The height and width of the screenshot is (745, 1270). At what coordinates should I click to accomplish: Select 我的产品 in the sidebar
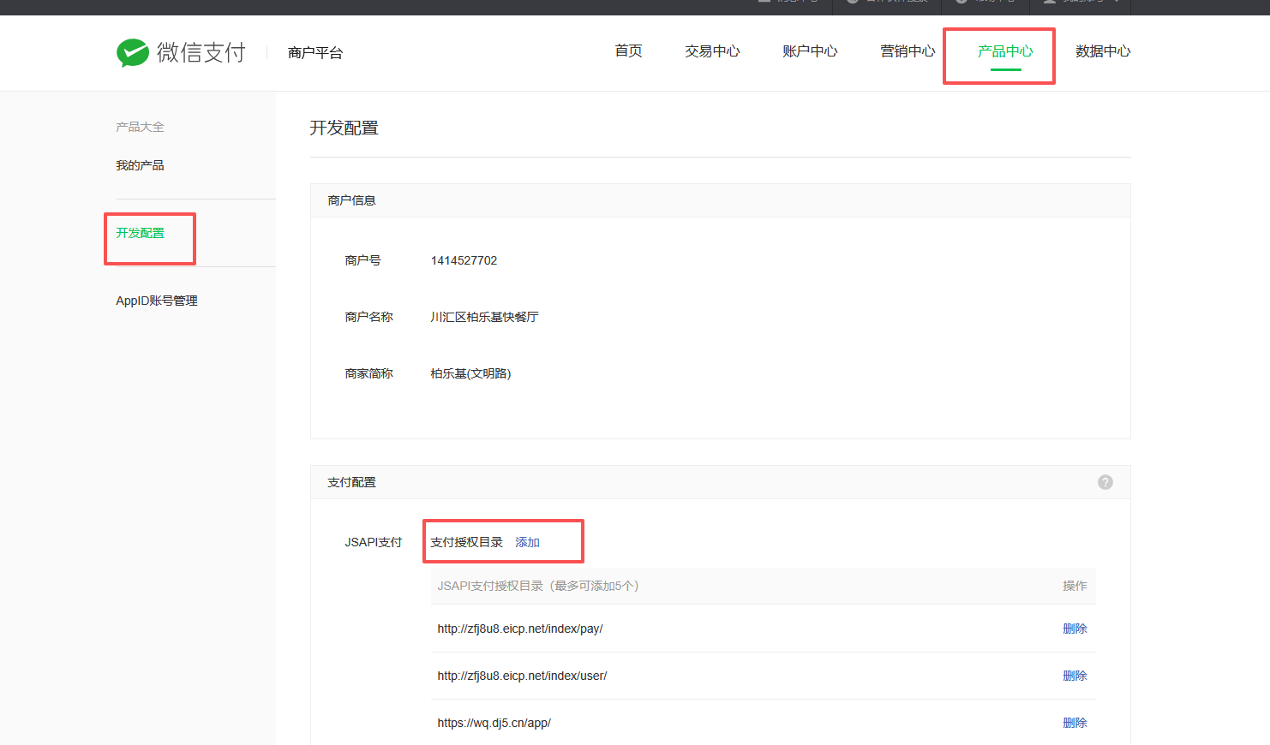[x=140, y=165]
